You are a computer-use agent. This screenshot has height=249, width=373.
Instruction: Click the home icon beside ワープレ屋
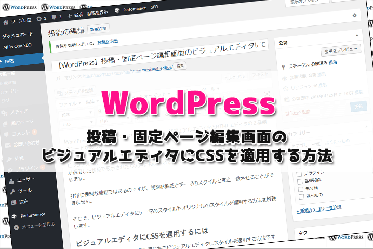(x=6, y=22)
